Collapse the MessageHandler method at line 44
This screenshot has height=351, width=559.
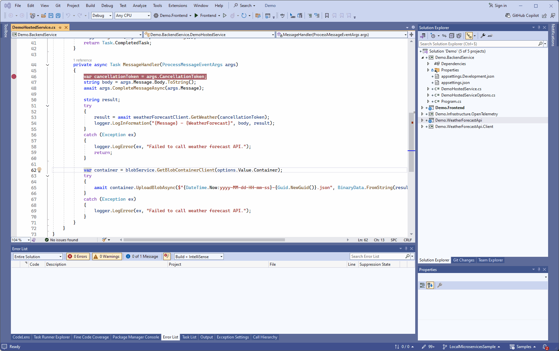(48, 65)
